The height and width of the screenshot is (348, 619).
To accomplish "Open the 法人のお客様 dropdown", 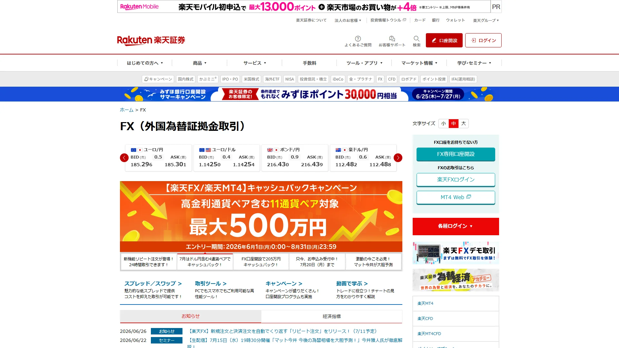I will [x=348, y=20].
